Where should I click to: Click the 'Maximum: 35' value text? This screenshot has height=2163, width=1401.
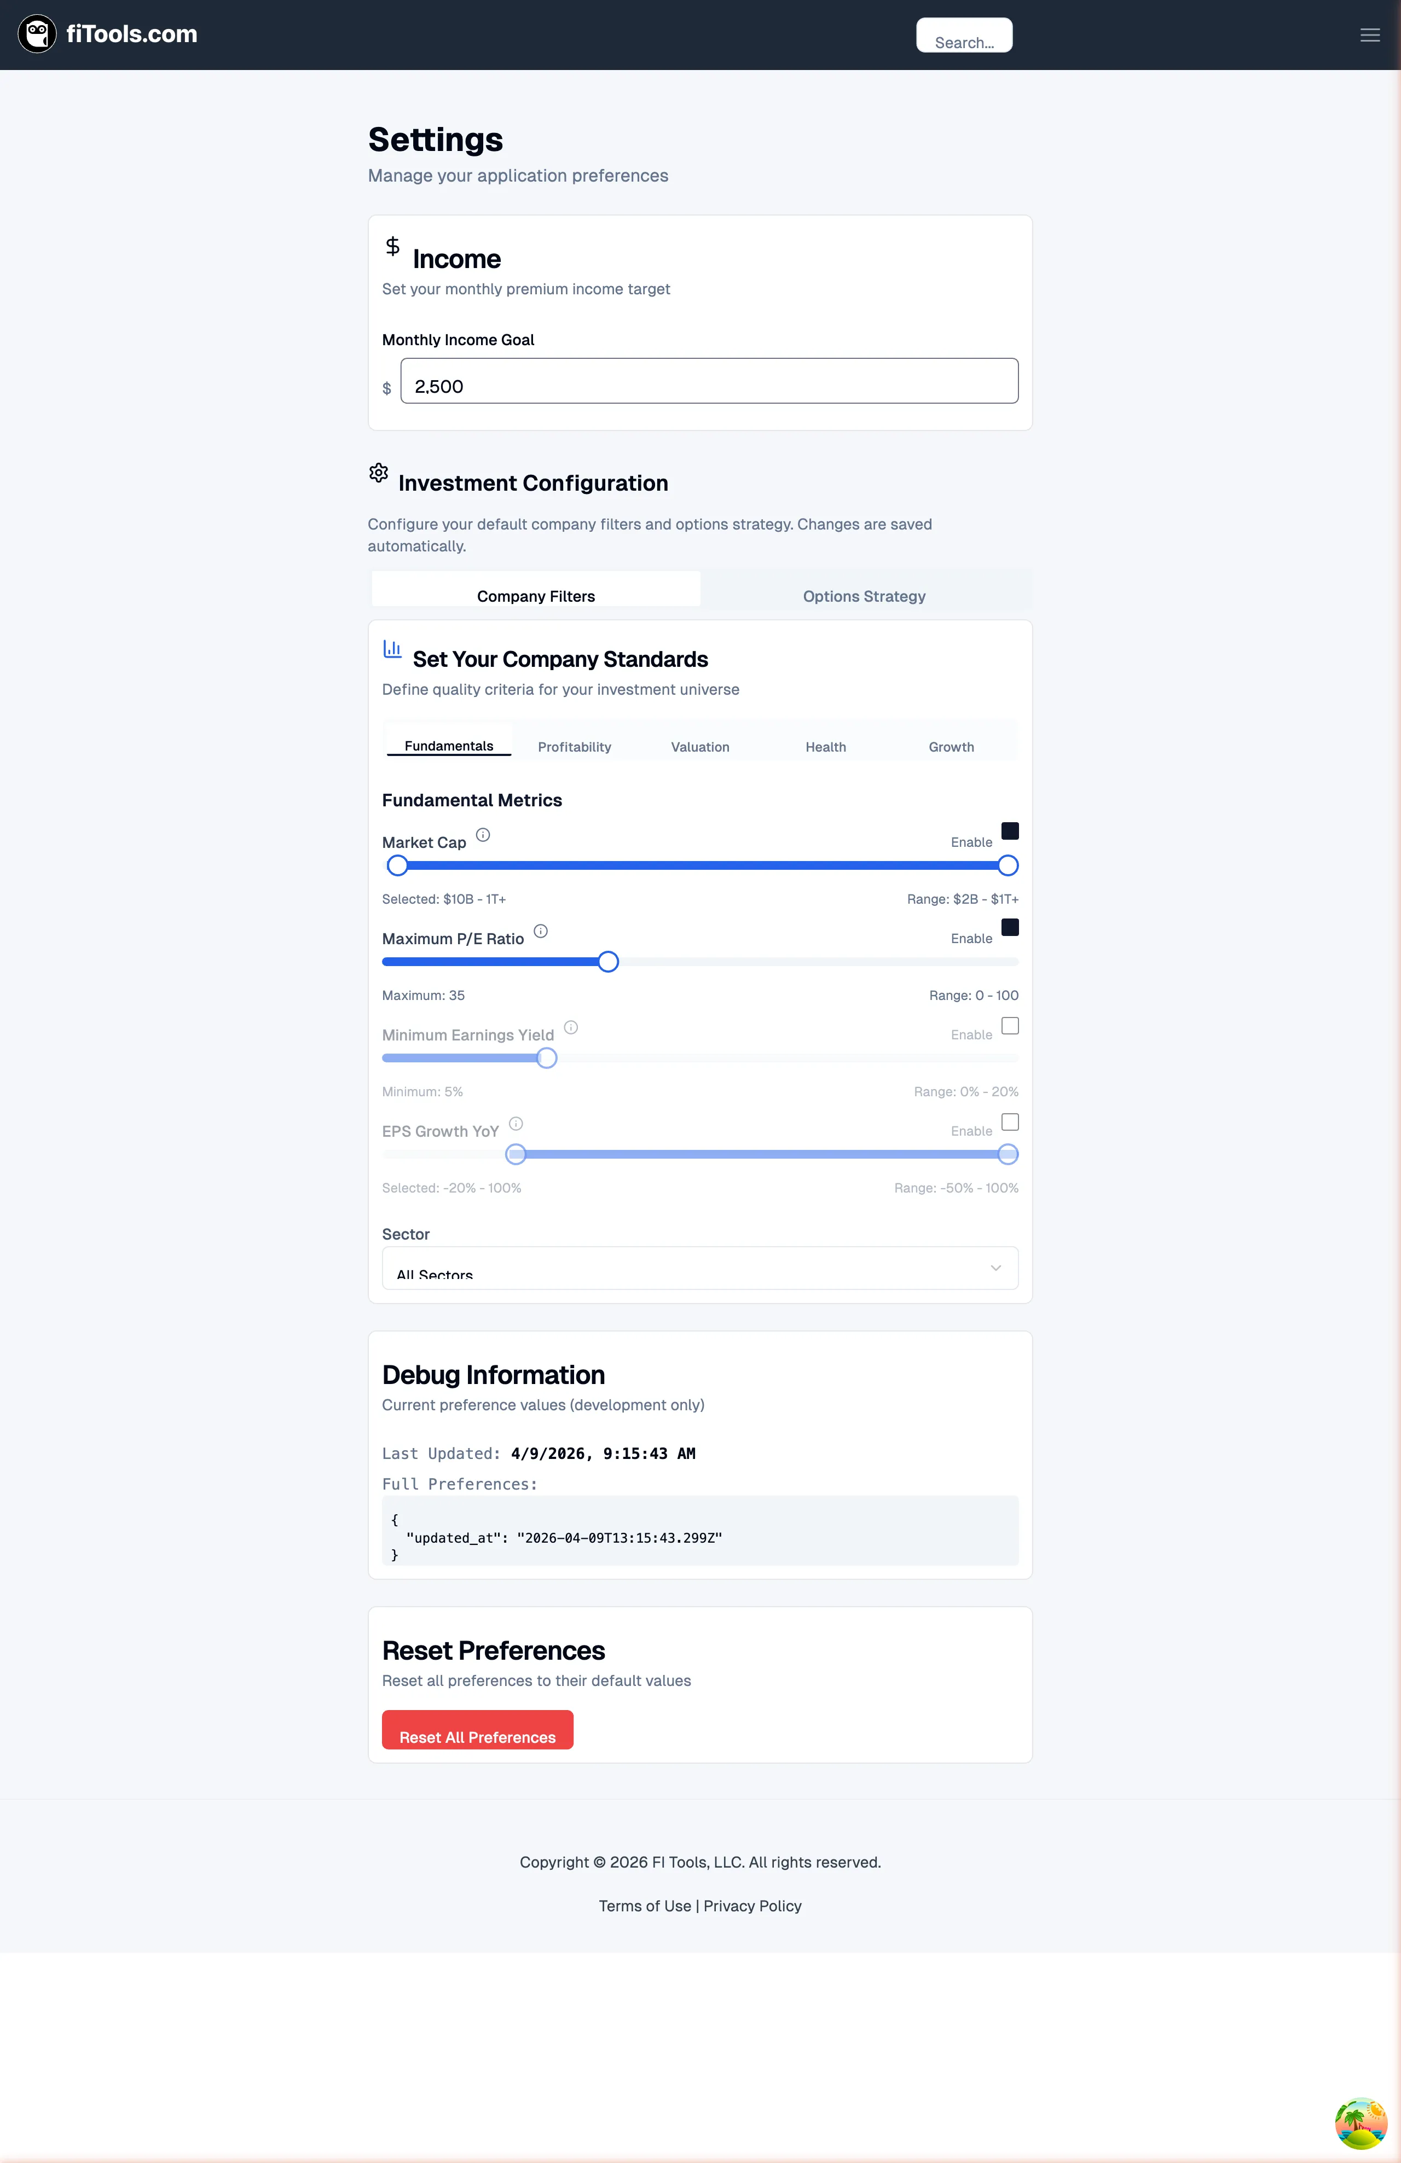(x=422, y=995)
